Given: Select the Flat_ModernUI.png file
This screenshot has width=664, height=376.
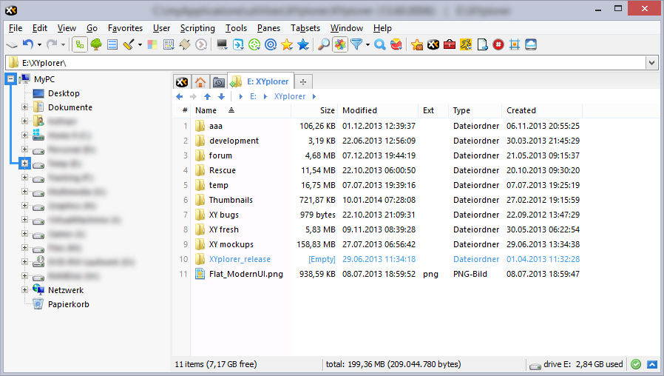Looking at the screenshot, I should [245, 274].
